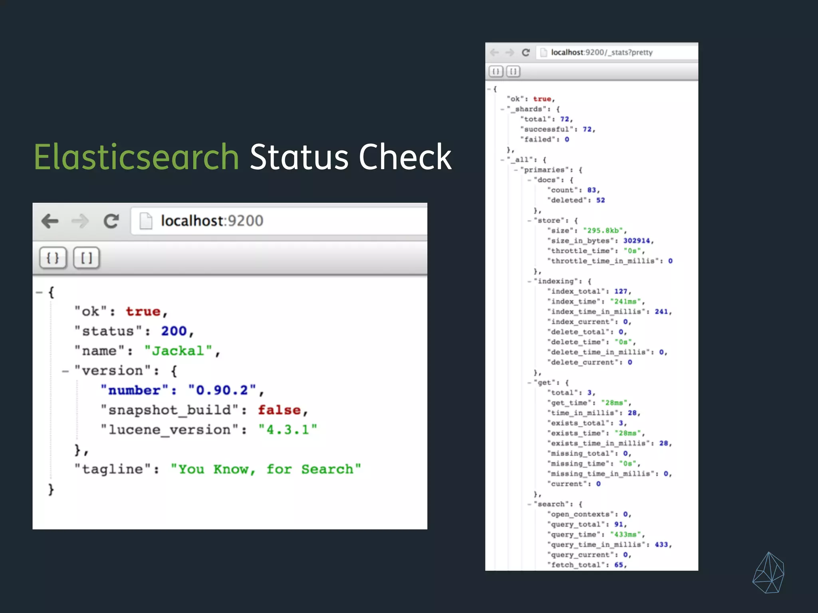The width and height of the screenshot is (818, 613).
Task: Collapse the "store" JSON section
Action: click(529, 220)
